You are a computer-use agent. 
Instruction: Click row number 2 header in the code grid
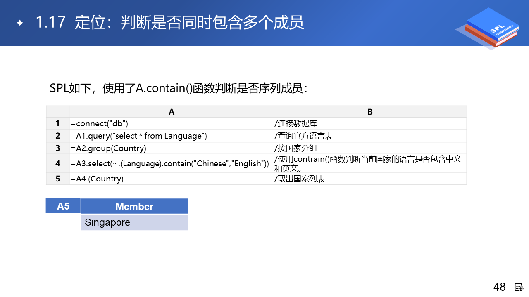58,136
